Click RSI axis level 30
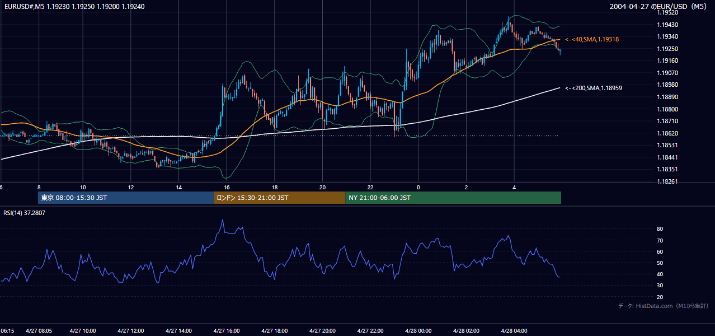Screen dimensions: 715x336 (x=660, y=286)
